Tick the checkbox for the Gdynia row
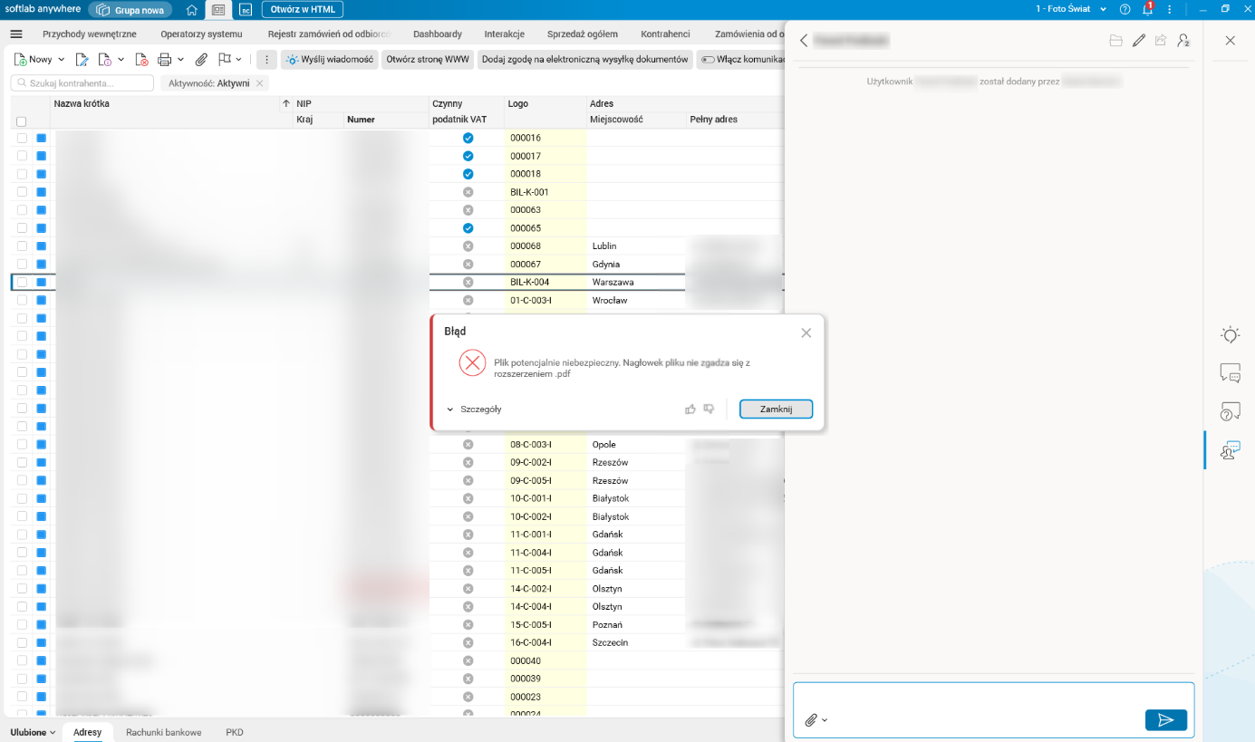Viewport: 1255px width, 742px height. tap(22, 265)
